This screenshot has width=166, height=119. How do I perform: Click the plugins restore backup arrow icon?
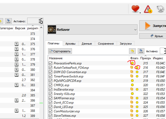pyautogui.click(x=132, y=51)
